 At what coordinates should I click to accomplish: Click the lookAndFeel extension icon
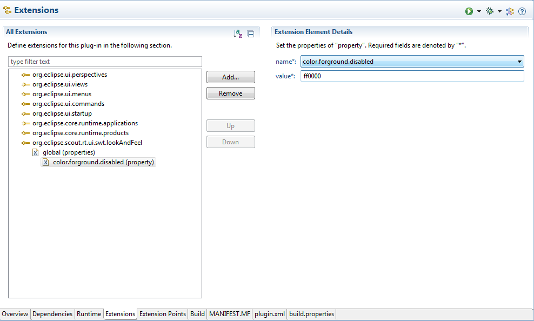click(x=25, y=143)
